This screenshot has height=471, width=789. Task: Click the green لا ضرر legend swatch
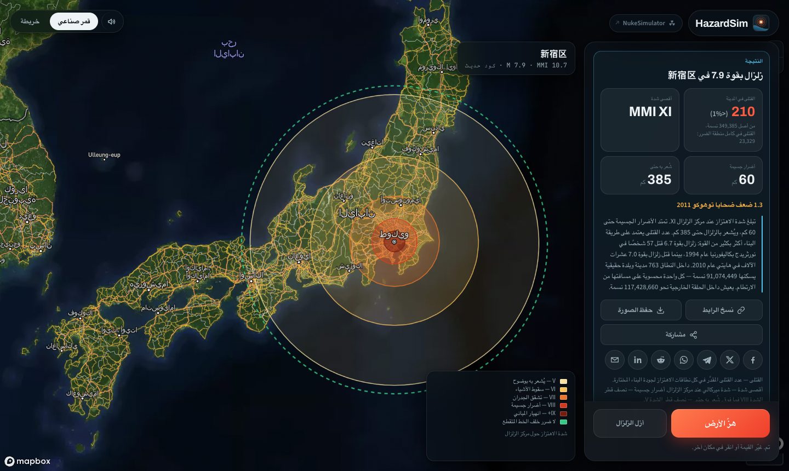coord(563,422)
